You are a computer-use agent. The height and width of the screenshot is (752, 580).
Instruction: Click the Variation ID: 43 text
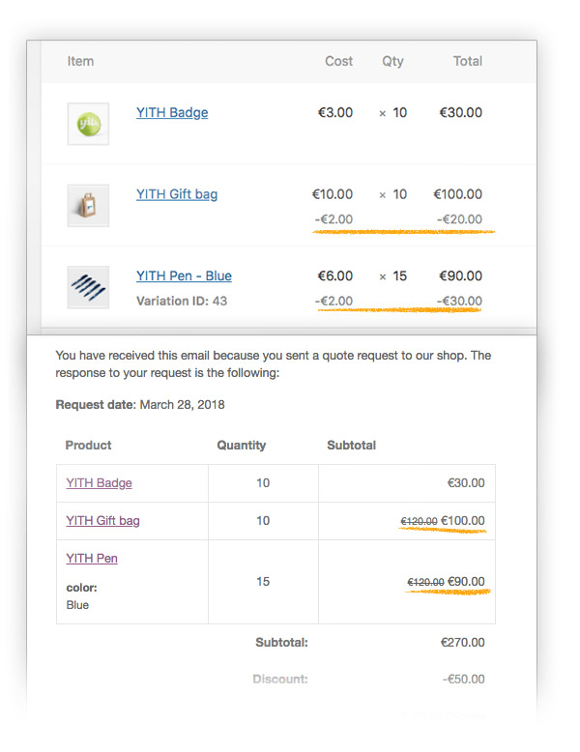coord(182,301)
